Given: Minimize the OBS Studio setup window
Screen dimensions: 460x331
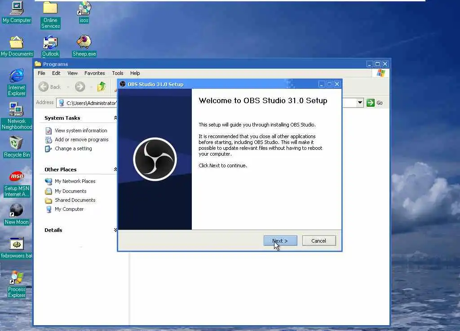Looking at the screenshot, I should coord(322,84).
